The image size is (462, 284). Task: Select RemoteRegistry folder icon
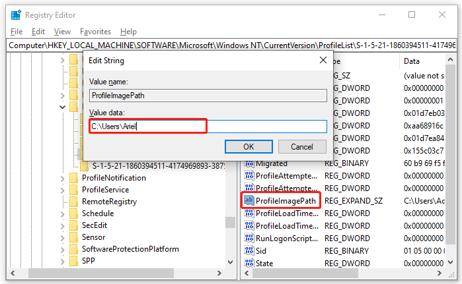[73, 202]
